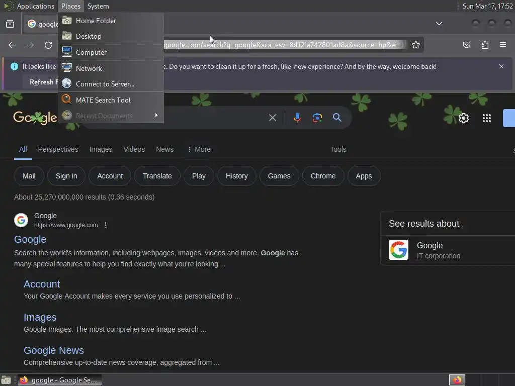Viewport: 515px width, 386px height.
Task: Expand the More search filters dropdown
Action: point(199,149)
